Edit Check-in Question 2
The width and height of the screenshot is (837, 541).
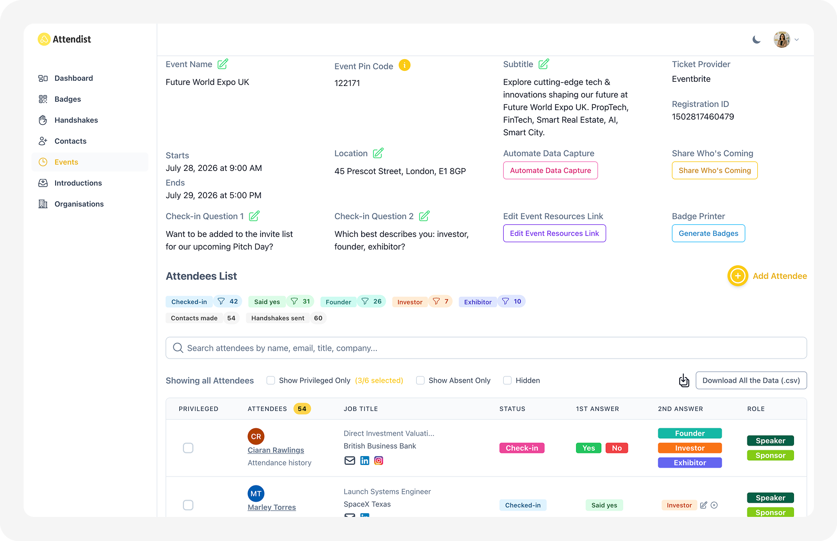pos(425,216)
